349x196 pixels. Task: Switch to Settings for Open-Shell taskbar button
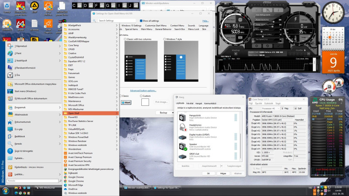[x=167, y=188]
